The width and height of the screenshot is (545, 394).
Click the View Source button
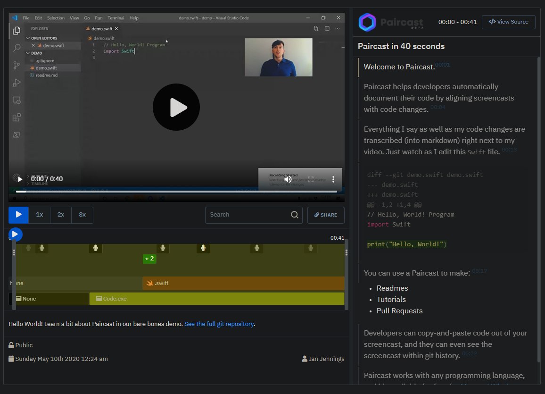coord(509,22)
